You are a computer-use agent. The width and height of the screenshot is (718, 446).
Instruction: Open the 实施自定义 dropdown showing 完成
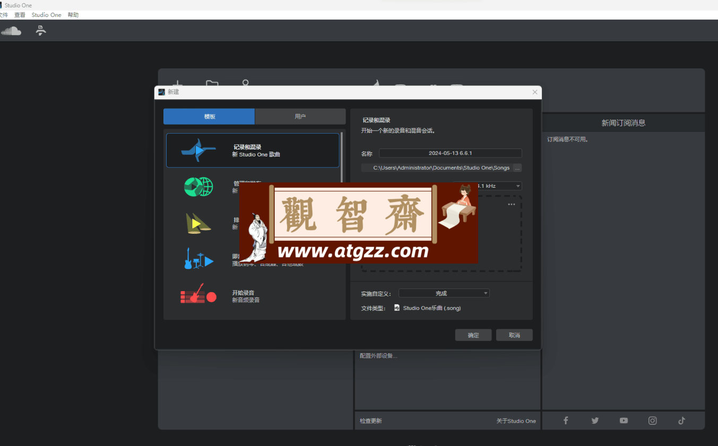[444, 293]
